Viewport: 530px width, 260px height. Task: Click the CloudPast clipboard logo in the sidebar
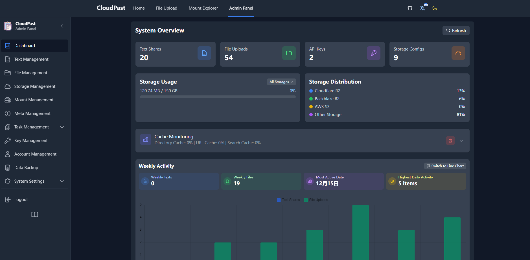8,26
